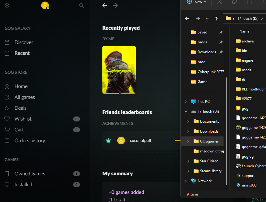266x202 pixels.
Task: Click the Deals tag icon
Action: coord(7,108)
